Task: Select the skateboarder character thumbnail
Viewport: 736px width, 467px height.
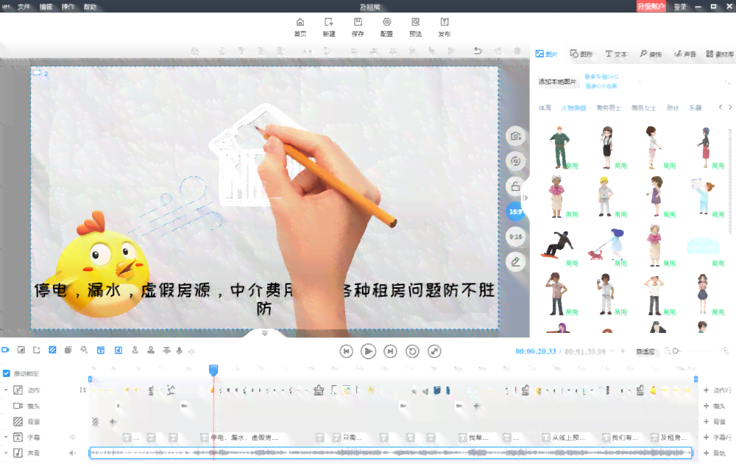Action: pyautogui.click(x=556, y=245)
